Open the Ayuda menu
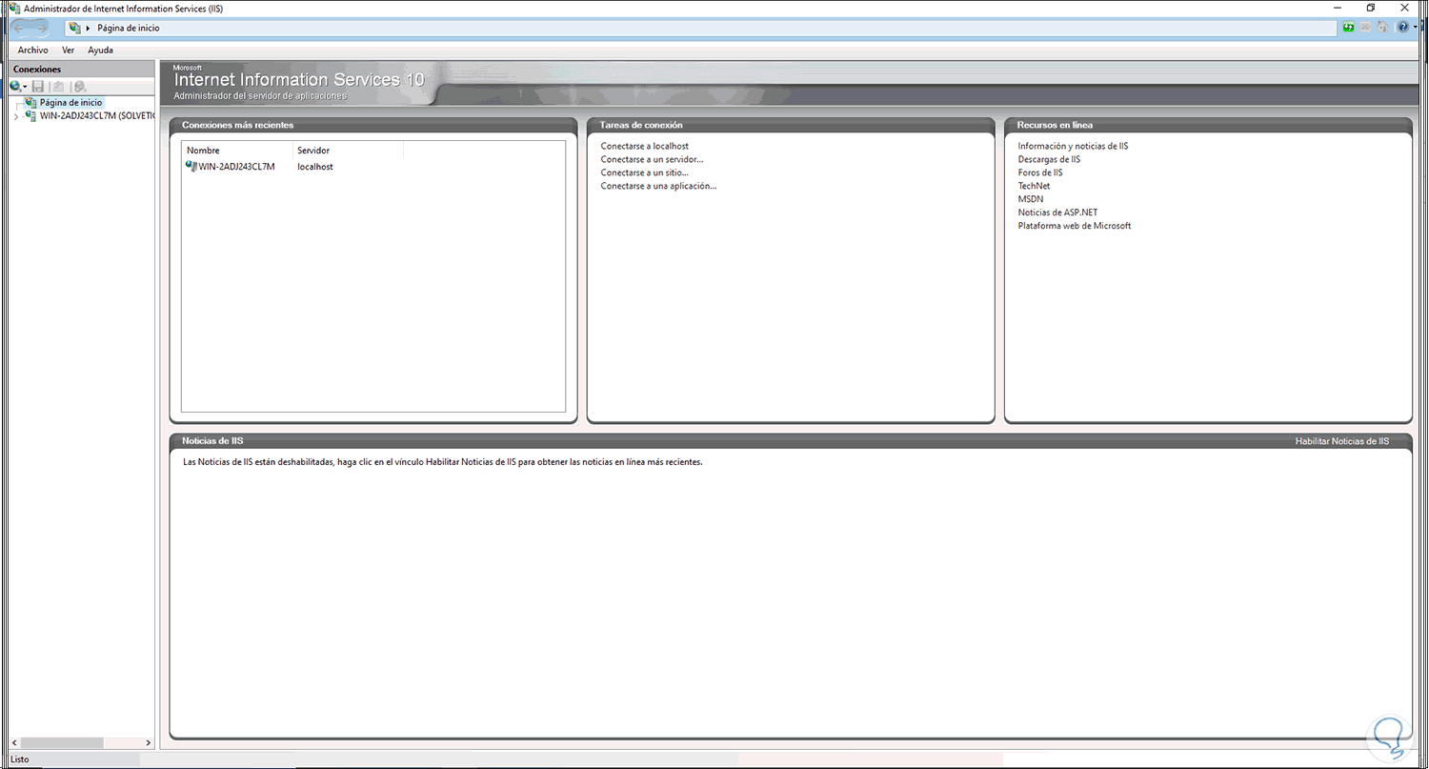 (100, 50)
